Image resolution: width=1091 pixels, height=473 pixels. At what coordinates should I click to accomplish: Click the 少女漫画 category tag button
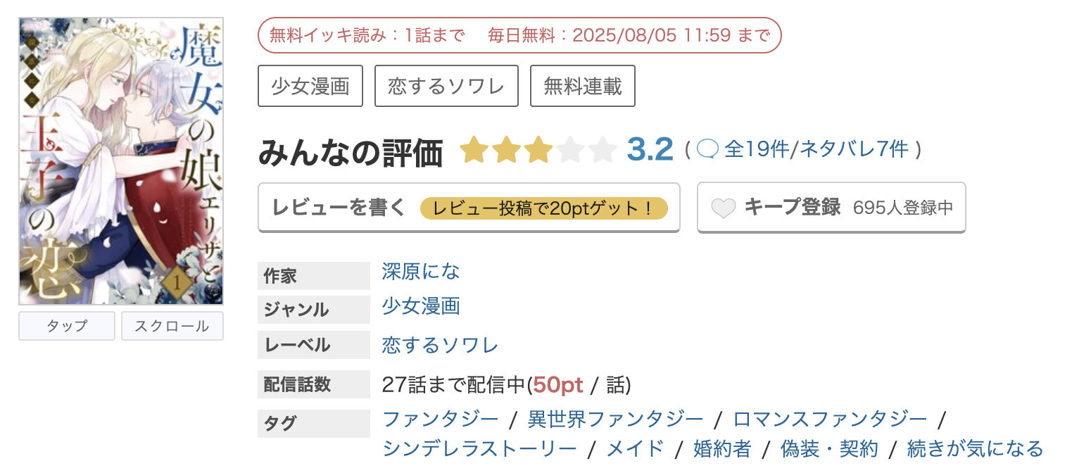click(x=310, y=86)
